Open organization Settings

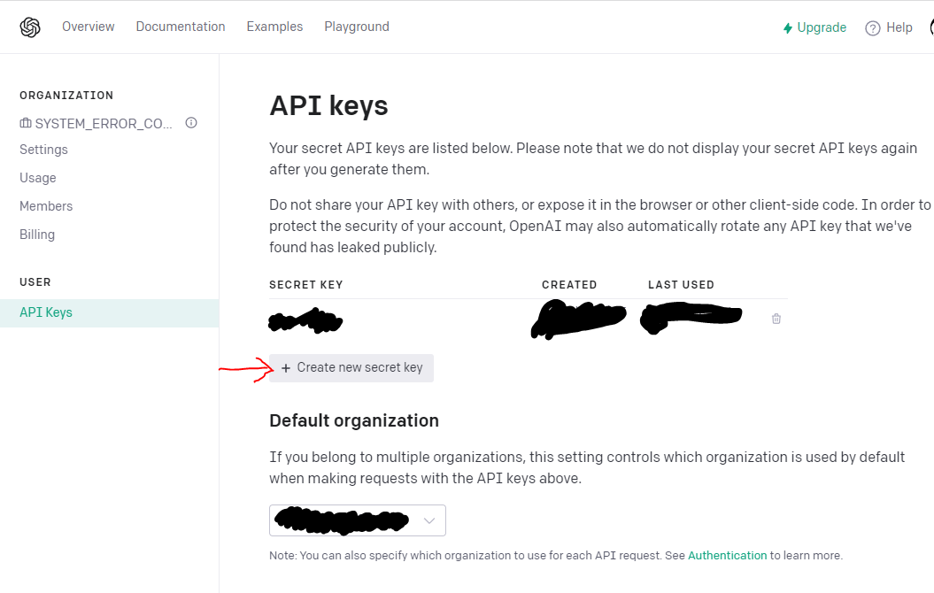[43, 150]
